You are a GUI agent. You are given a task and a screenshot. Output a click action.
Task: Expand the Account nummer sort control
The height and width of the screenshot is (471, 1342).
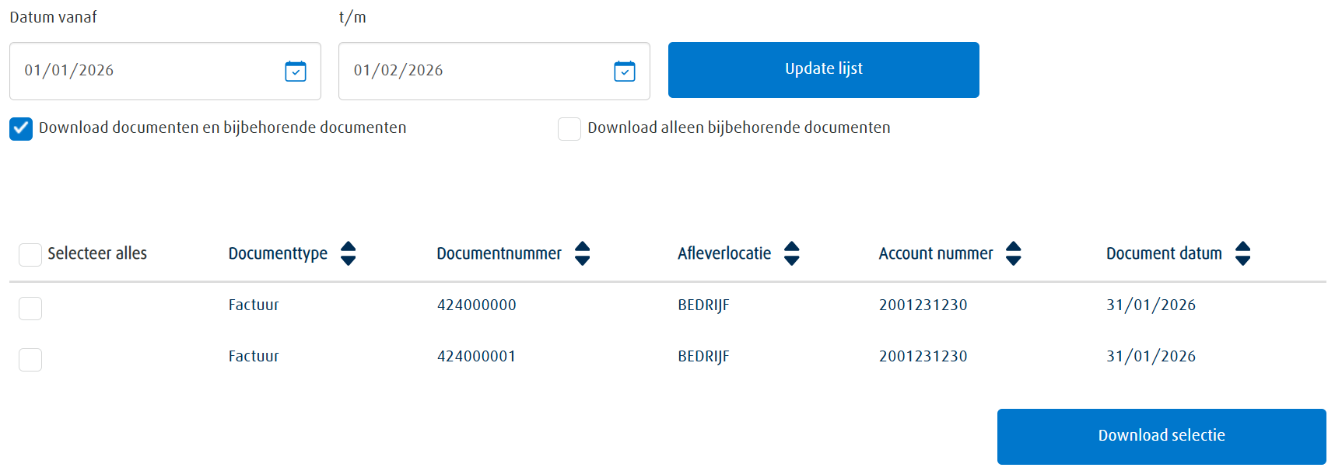click(1014, 253)
